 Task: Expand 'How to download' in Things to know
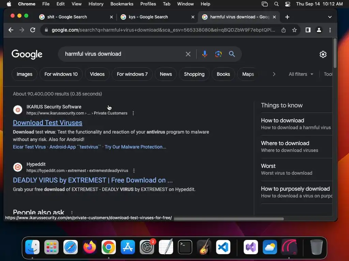296,124
